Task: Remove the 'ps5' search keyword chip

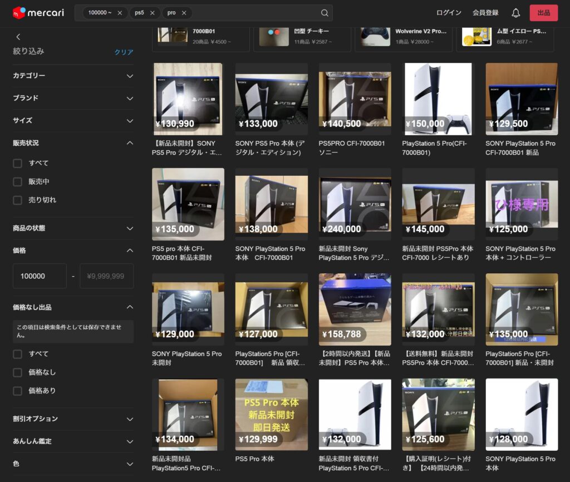Action: click(x=153, y=13)
